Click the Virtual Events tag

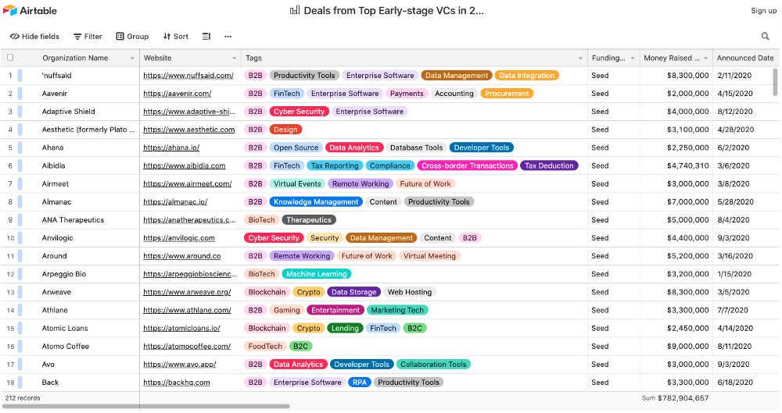(297, 183)
